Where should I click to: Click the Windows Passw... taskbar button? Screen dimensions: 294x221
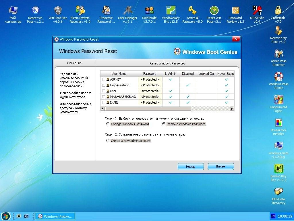point(55,216)
